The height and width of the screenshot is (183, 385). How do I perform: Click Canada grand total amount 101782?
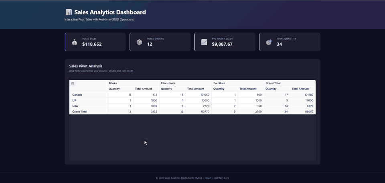[x=303, y=95]
